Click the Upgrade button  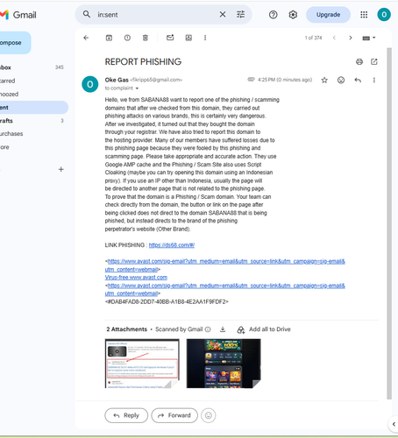[328, 15]
